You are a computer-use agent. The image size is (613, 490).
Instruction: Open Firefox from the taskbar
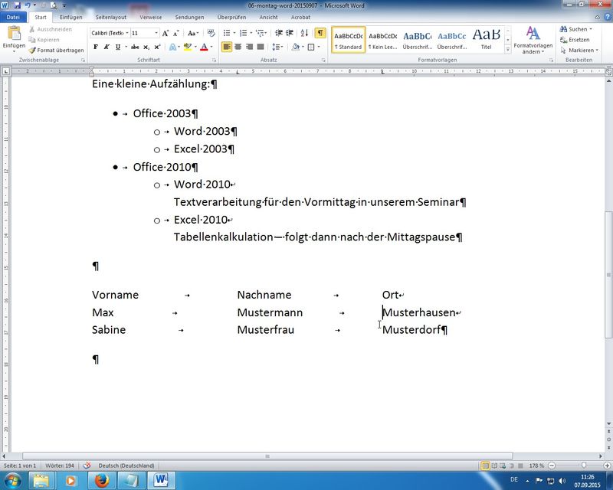click(x=102, y=480)
